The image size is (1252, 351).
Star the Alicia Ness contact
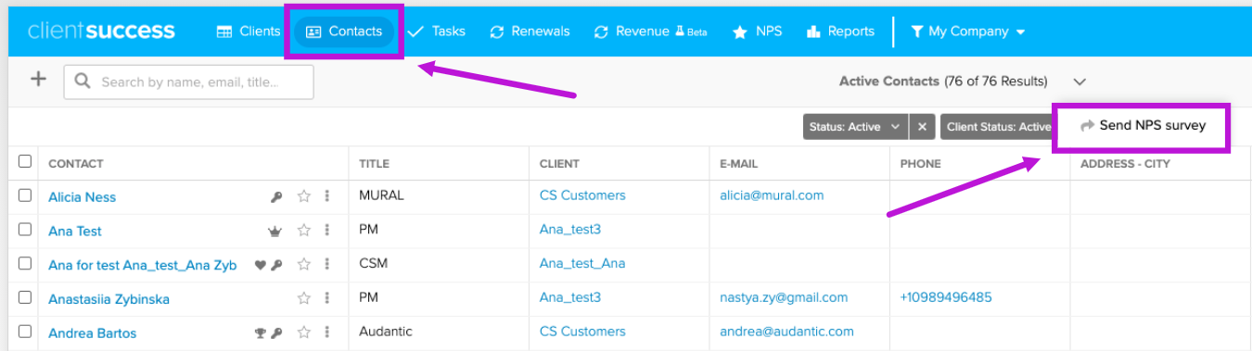click(x=303, y=196)
